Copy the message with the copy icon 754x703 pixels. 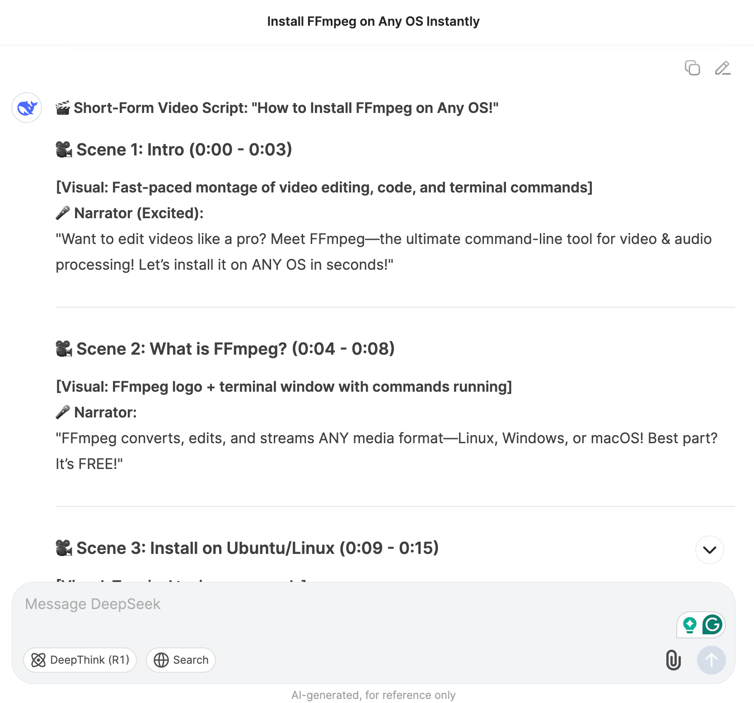[692, 68]
